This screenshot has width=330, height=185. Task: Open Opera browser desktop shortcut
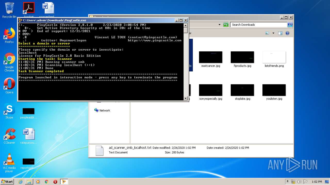coord(9,86)
